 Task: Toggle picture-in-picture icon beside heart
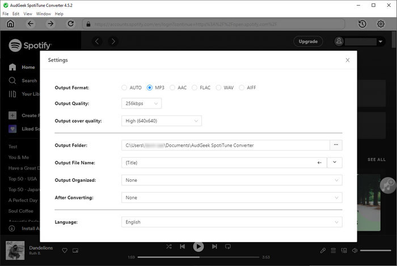tap(75, 251)
